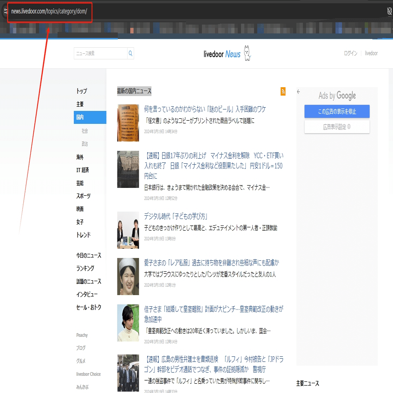Go to the 社会 subcategory
Screen dimensions: 393x393
tap(85, 131)
